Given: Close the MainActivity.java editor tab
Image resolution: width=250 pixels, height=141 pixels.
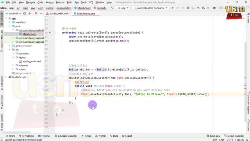Looking at the screenshot, I should (97, 13).
